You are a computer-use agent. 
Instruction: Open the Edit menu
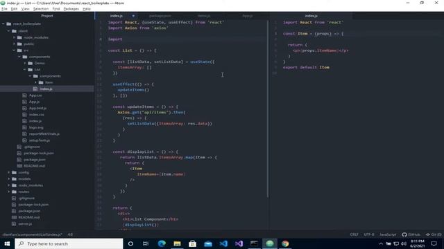14,9
